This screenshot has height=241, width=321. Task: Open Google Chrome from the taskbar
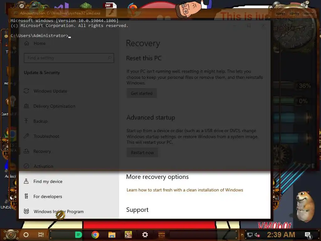pos(95,235)
